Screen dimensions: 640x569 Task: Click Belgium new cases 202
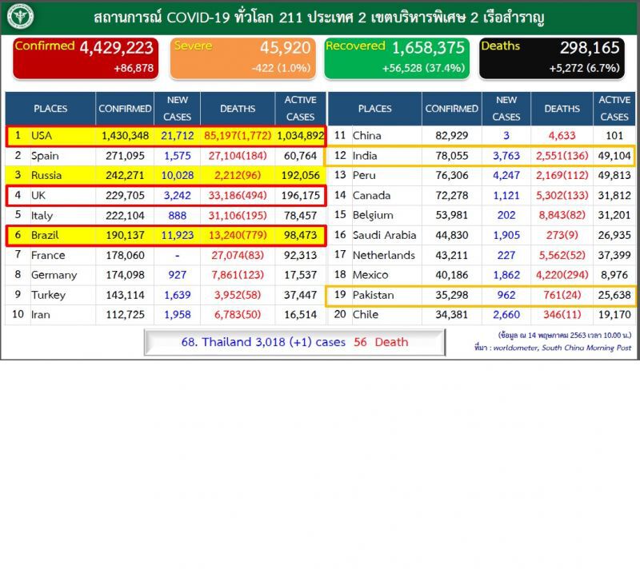coord(506,215)
